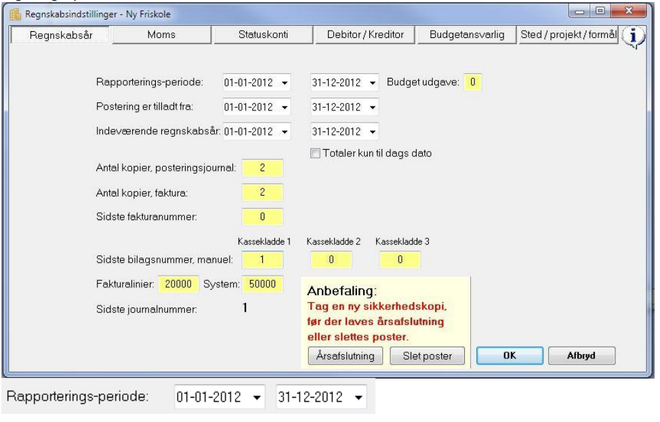Enable Totaler kun til dags dato checkbox
This screenshot has width=660, height=422.
click(x=315, y=153)
